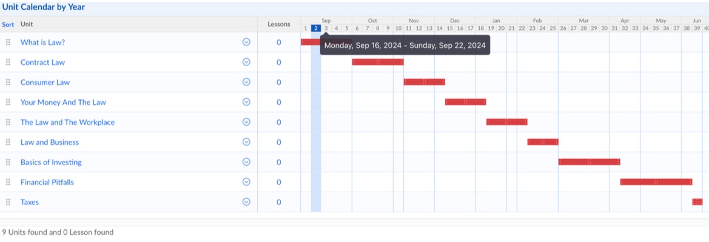Open the Taxes unit link
The image size is (709, 242).
click(29, 202)
